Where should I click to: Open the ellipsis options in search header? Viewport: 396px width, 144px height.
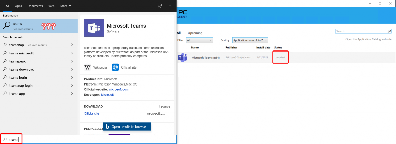point(169,6)
